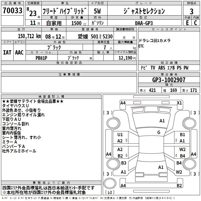Select color number PB81P
The width and height of the screenshot is (201, 201).
point(42,58)
